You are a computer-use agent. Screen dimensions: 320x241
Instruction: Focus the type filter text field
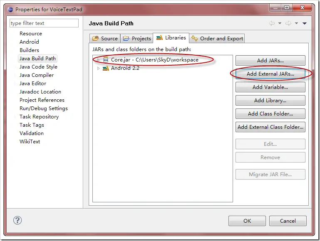(44, 23)
